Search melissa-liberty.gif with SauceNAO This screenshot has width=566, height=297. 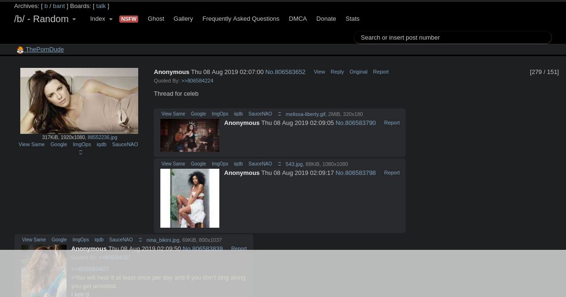click(260, 114)
